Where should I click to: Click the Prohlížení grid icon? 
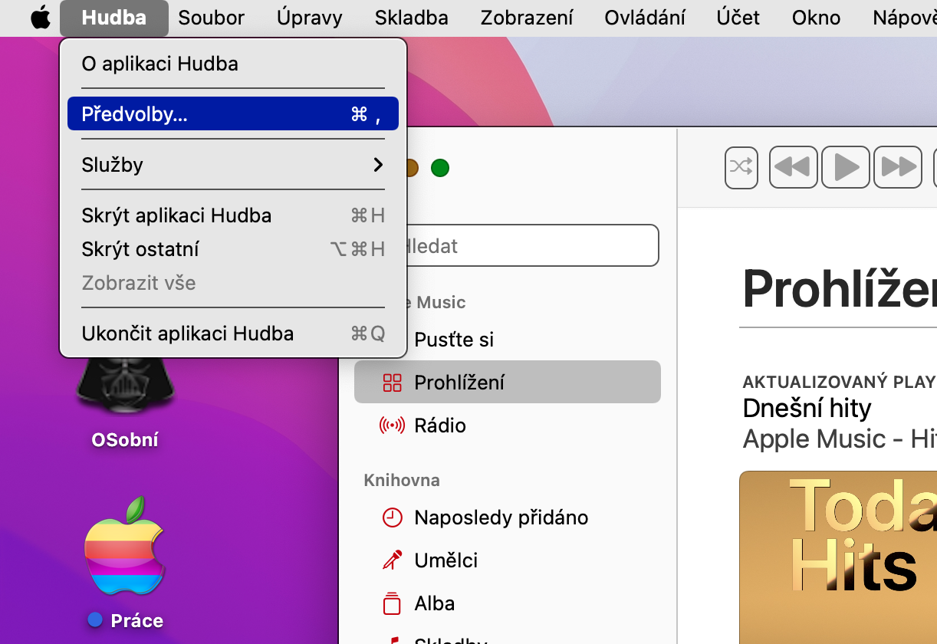click(x=392, y=383)
